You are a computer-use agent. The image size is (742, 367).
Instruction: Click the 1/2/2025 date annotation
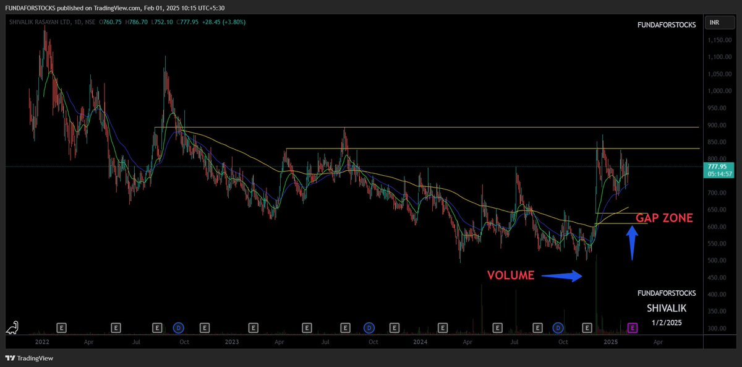pyautogui.click(x=667, y=322)
